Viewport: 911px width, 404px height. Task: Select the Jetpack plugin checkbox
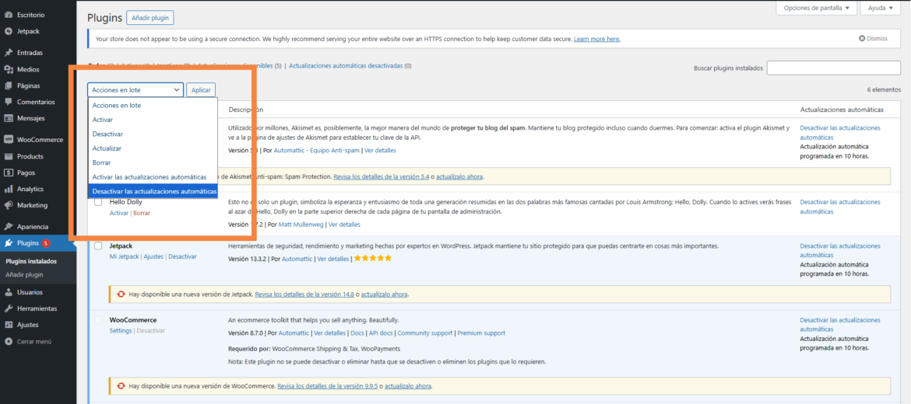[x=98, y=246]
